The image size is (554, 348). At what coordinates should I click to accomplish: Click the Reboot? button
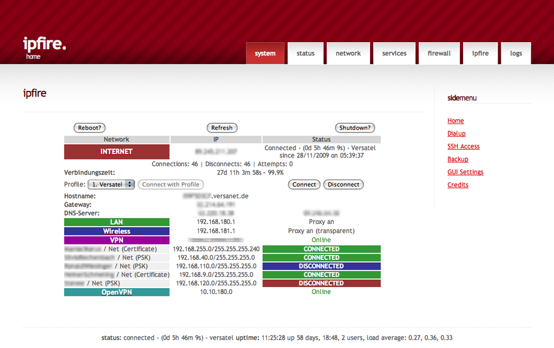click(89, 127)
